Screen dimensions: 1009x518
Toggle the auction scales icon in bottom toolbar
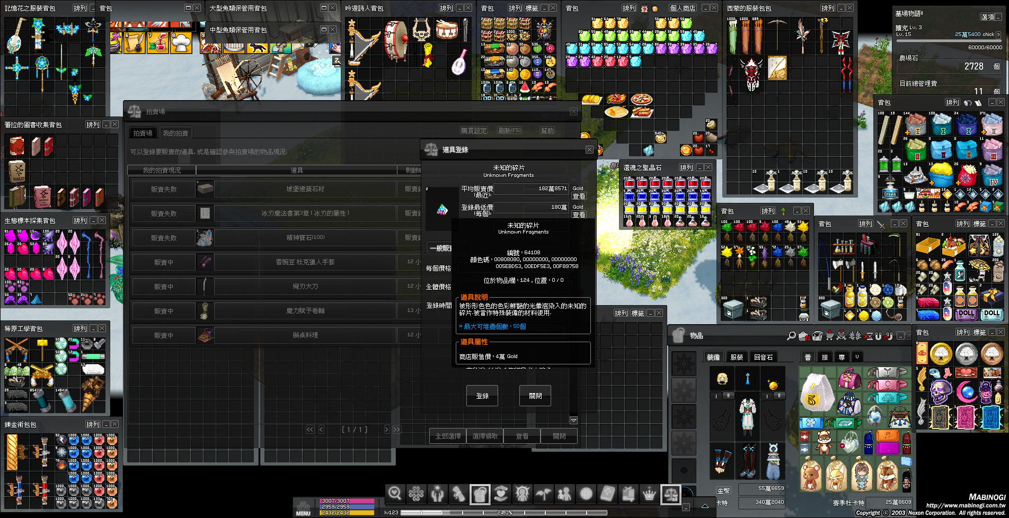(670, 494)
